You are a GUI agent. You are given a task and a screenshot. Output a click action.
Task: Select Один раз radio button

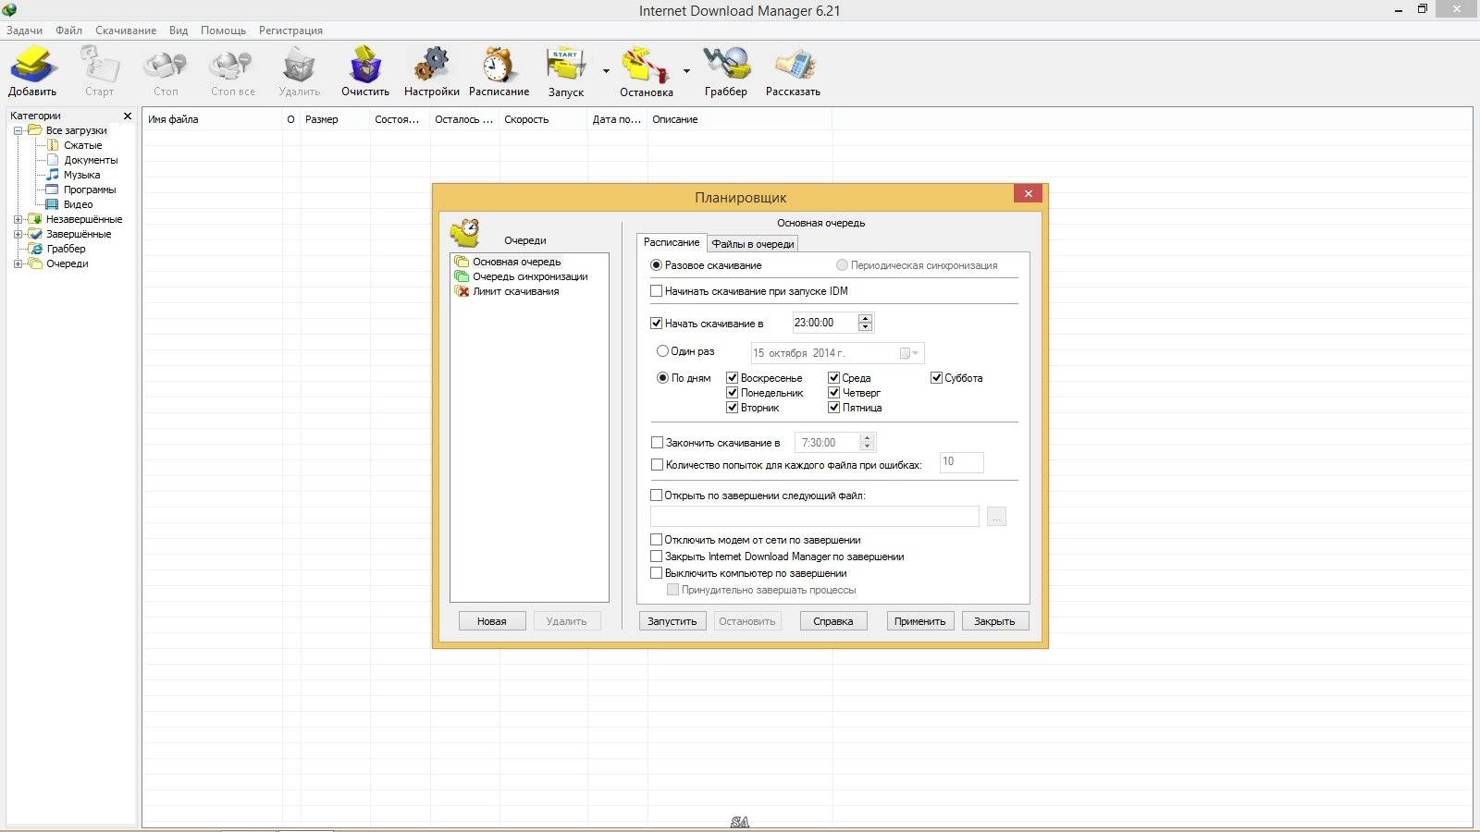point(662,351)
